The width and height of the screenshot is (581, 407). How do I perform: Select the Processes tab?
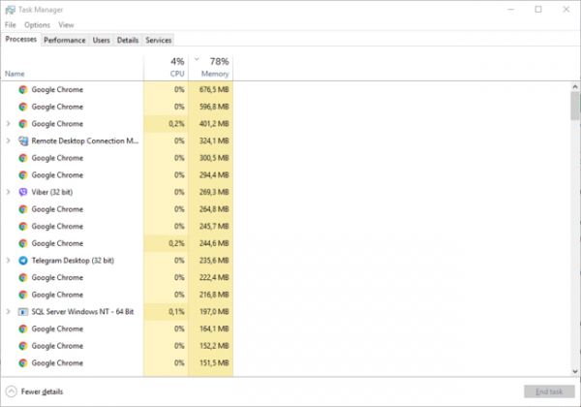20,40
